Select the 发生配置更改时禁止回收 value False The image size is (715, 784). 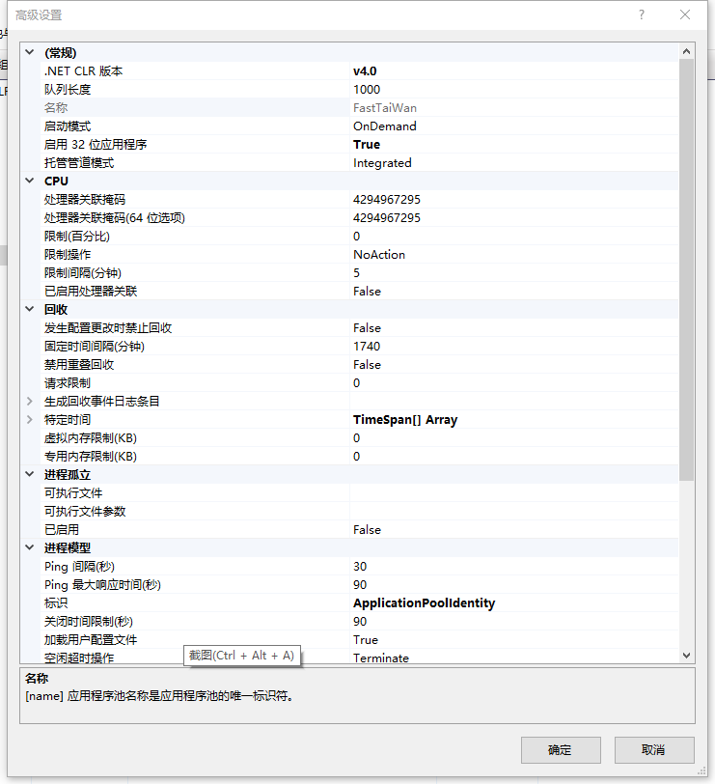[367, 328]
